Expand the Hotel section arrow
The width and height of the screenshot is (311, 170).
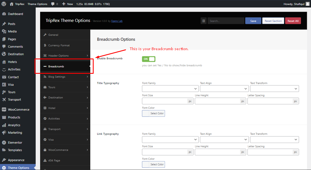87,108
